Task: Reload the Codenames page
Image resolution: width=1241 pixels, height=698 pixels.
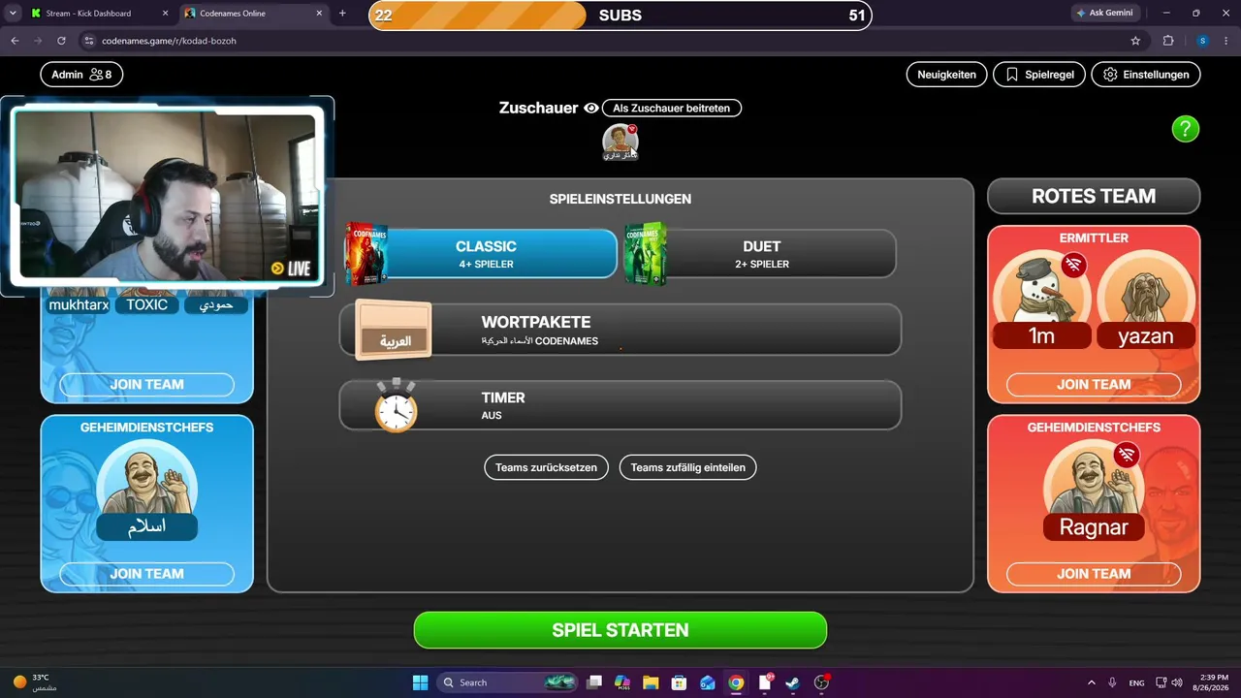Action: (61, 41)
